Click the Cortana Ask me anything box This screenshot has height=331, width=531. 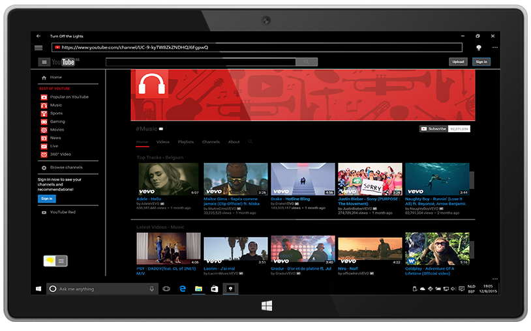coord(102,289)
